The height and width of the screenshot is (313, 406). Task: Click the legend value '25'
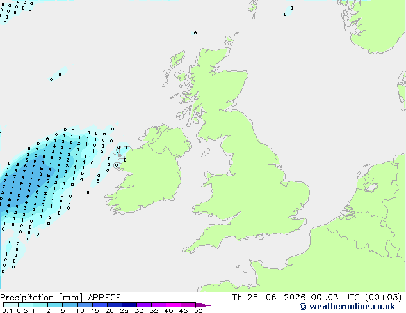(124, 310)
